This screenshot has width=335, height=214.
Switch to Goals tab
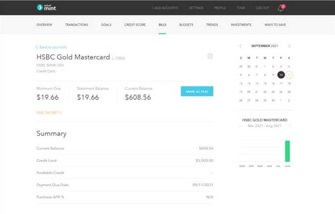(x=106, y=25)
